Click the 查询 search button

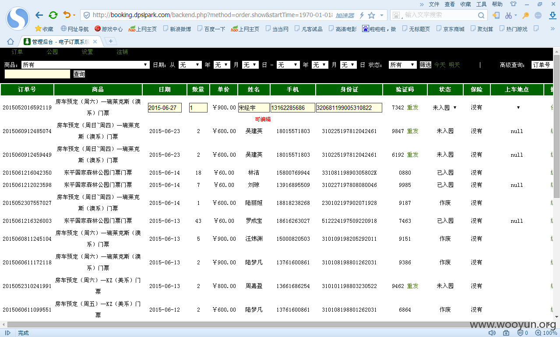click(79, 74)
